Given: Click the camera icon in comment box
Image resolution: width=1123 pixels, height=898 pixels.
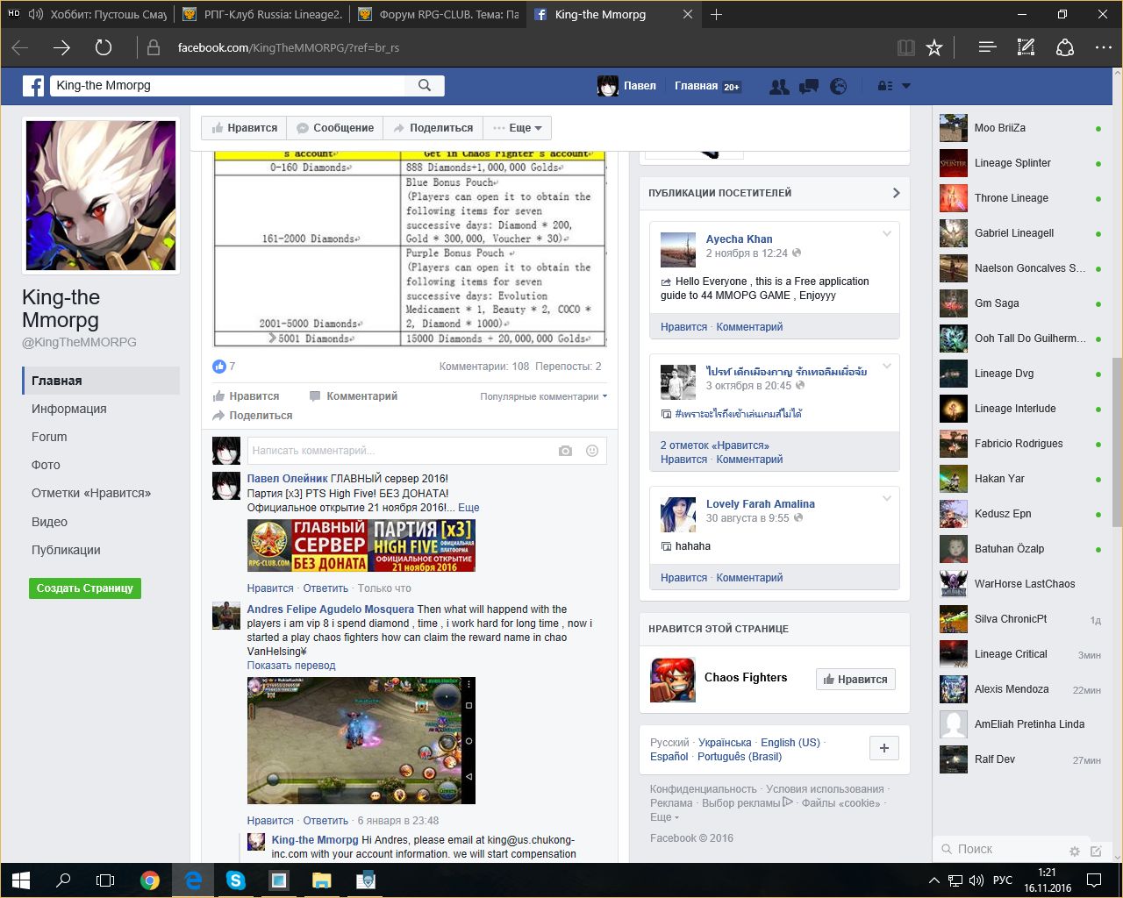Looking at the screenshot, I should [x=565, y=451].
